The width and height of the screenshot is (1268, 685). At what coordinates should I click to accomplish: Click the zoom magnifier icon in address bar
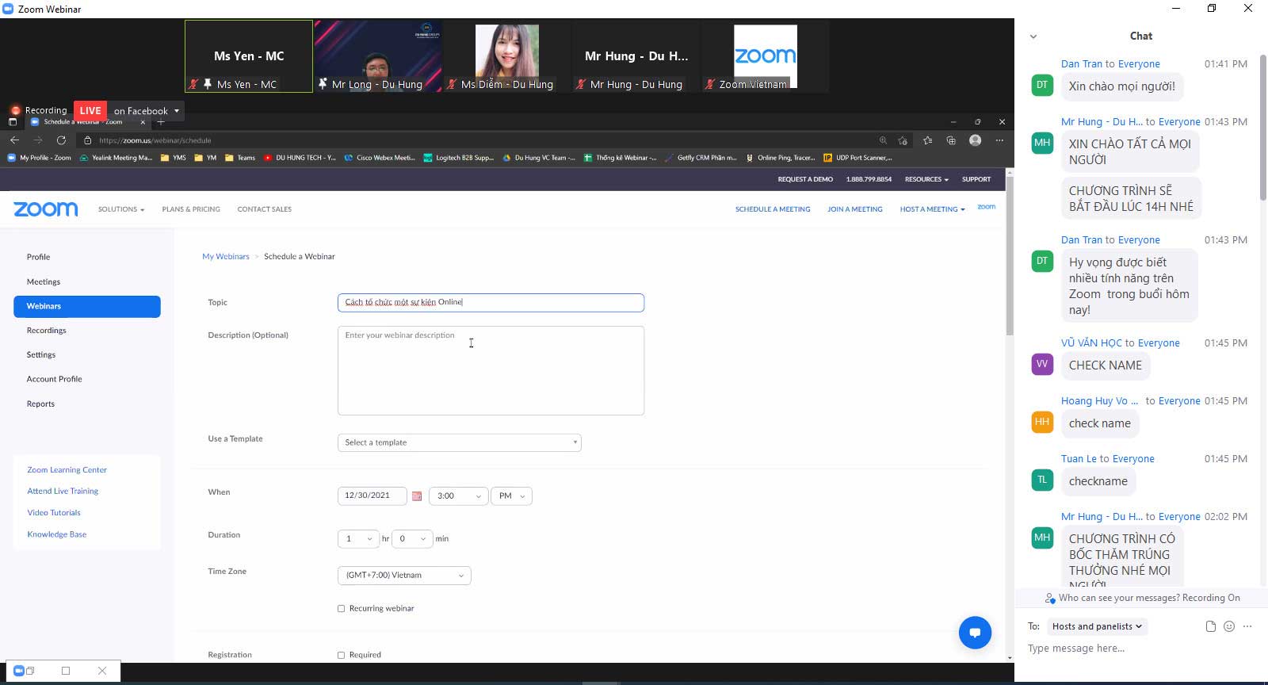pyautogui.click(x=883, y=140)
